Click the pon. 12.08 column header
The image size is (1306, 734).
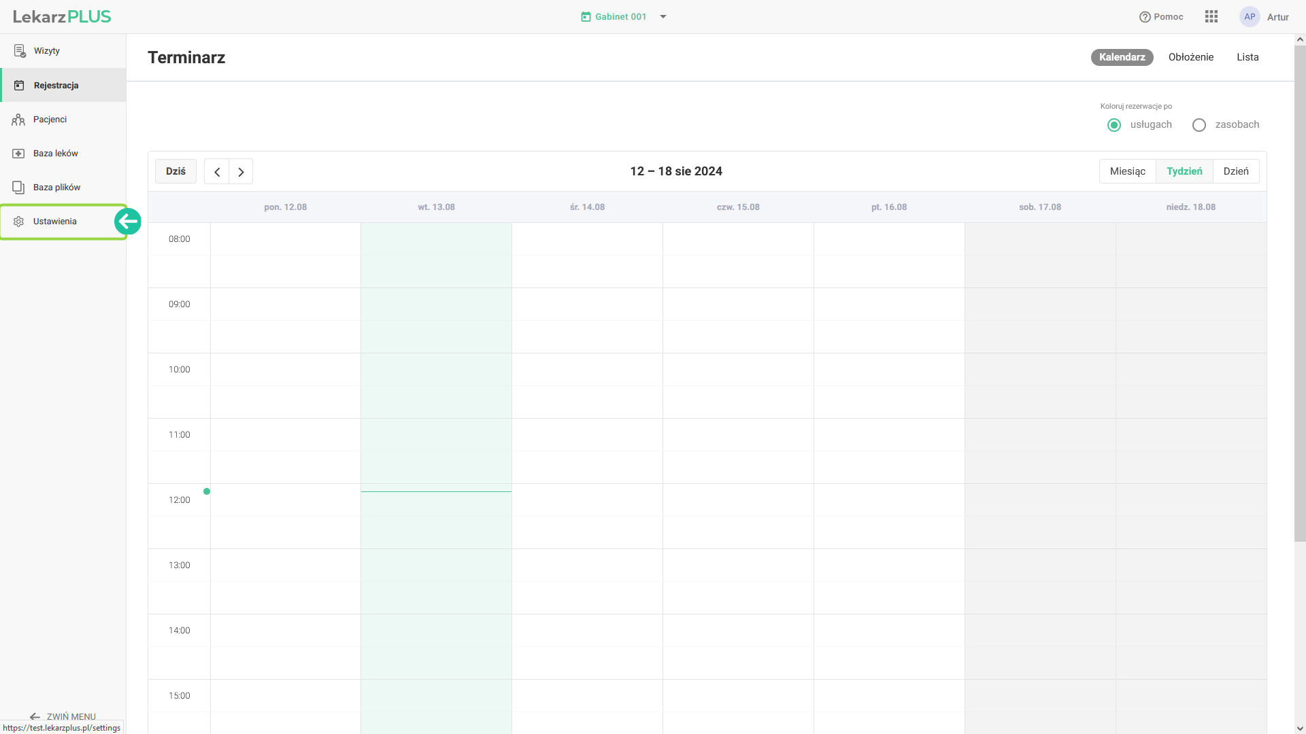point(286,207)
